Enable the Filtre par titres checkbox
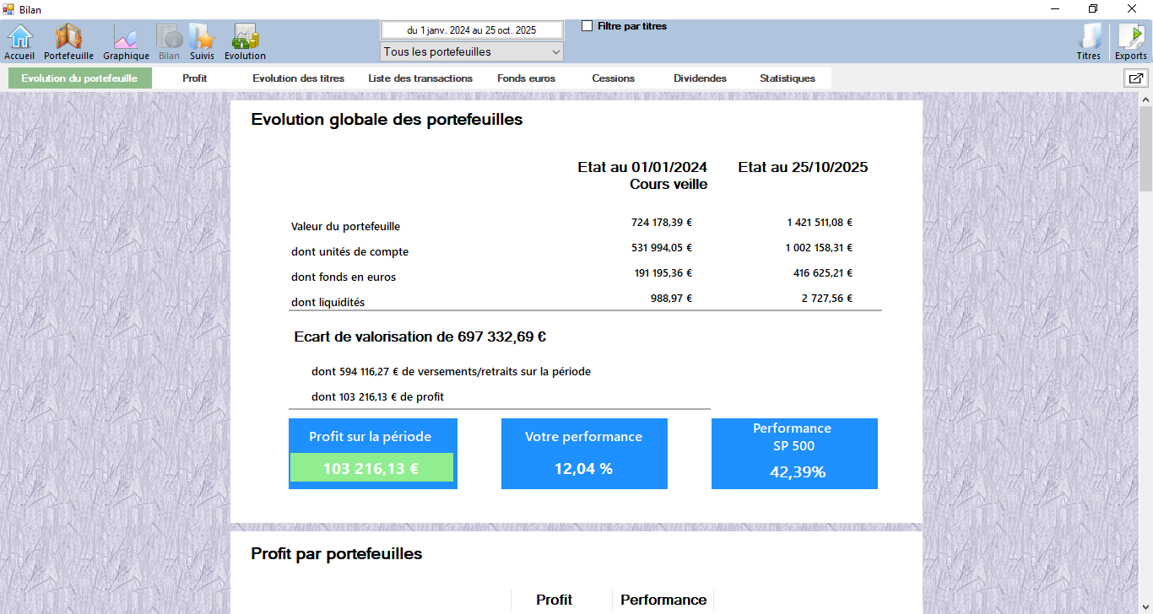1153x614 pixels. pyautogui.click(x=587, y=26)
